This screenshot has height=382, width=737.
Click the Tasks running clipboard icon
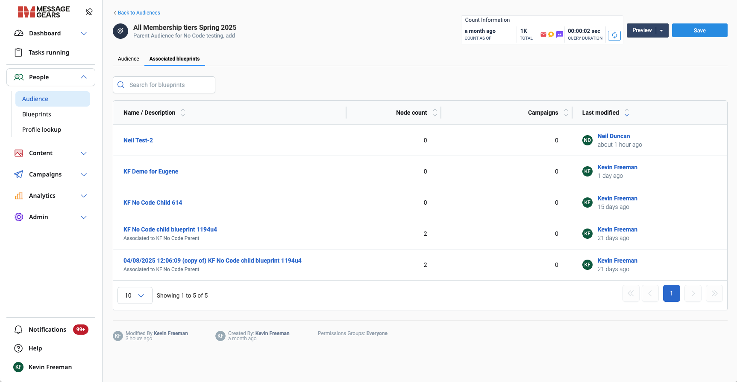click(18, 52)
